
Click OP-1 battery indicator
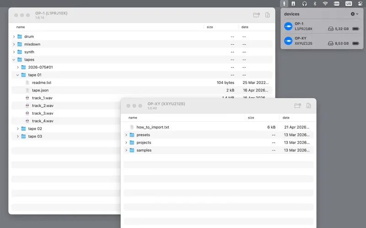pyautogui.click(x=356, y=29)
